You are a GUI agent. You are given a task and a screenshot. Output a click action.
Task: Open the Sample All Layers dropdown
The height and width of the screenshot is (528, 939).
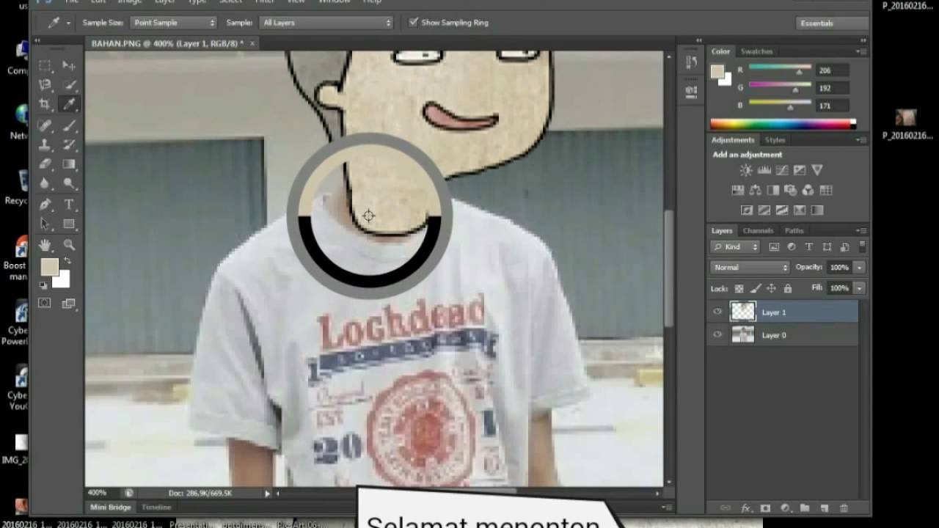pos(326,23)
